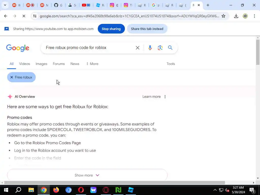The width and height of the screenshot is (260, 195).
Task: Search by image with Lens
Action: pos(160,48)
